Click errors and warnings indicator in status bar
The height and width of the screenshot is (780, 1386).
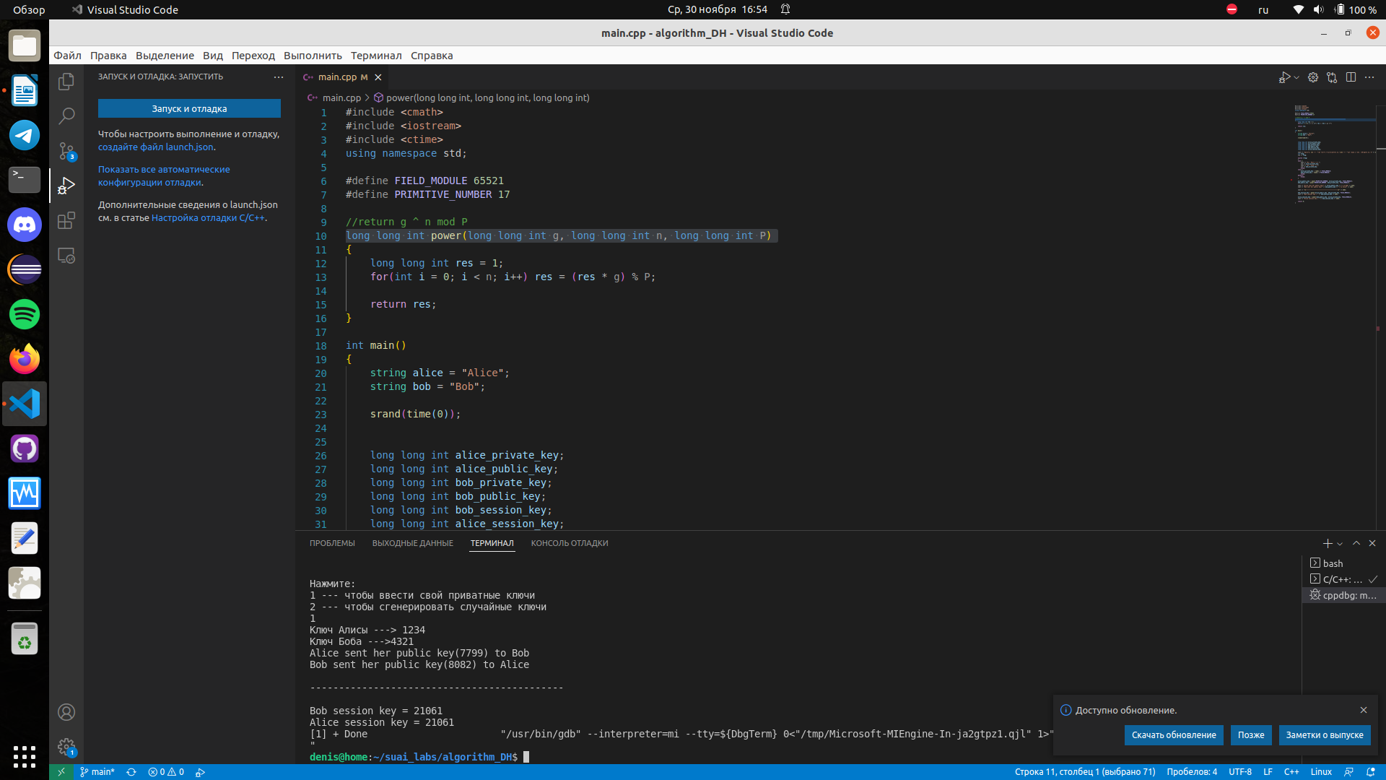(x=166, y=772)
